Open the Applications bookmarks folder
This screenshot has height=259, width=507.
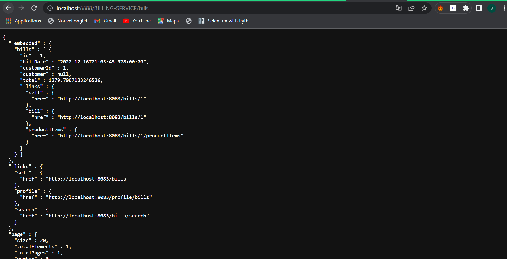23,21
